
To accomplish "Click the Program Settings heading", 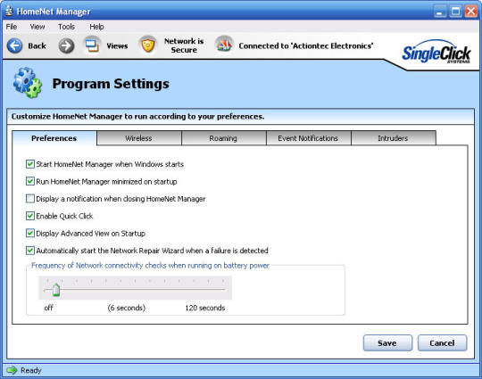I will pos(111,84).
